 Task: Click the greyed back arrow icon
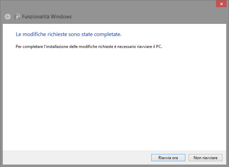(x=8, y=17)
